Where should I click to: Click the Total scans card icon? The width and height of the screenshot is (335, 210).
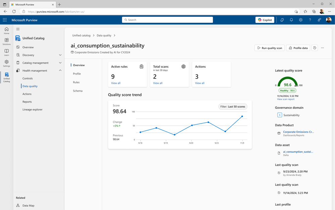coord(183,67)
